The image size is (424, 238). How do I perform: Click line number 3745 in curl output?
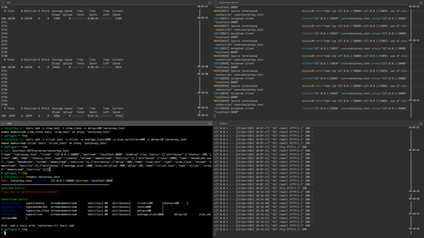coord(4,37)
